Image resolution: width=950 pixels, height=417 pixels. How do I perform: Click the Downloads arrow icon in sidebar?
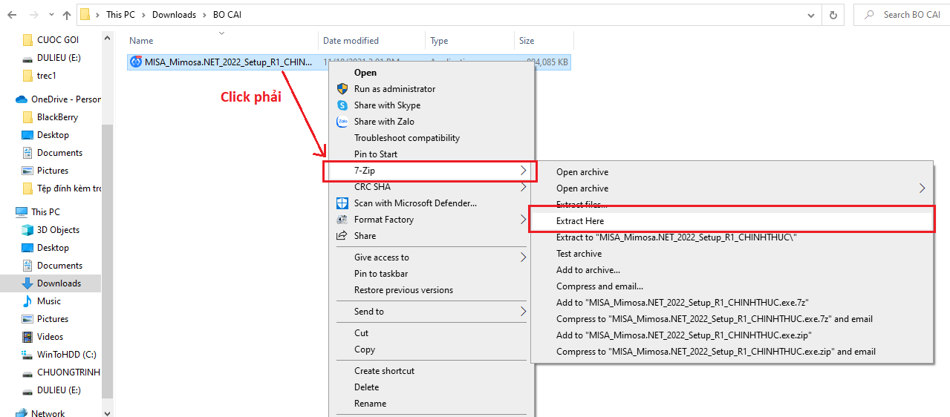27,283
